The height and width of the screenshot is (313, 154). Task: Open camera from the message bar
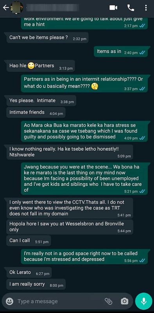(124, 301)
